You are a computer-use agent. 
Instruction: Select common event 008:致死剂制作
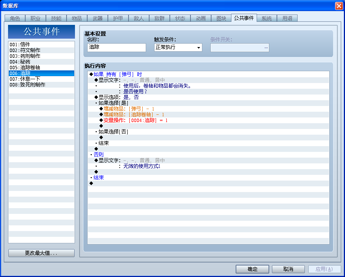tap(41, 85)
